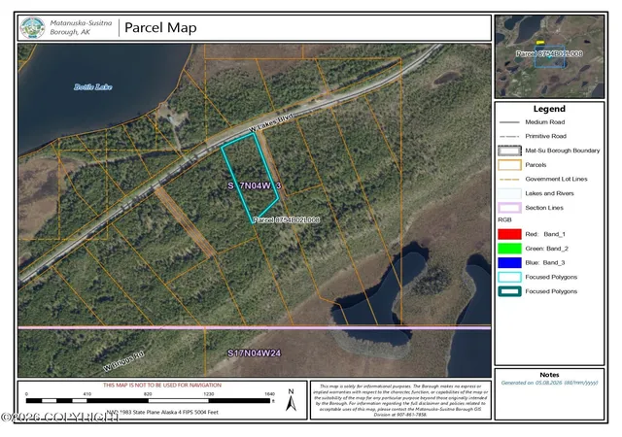Viewport: 622px width, 437px height.
Task: Click the W Lakes Blvd road label
Action: [x=271, y=123]
